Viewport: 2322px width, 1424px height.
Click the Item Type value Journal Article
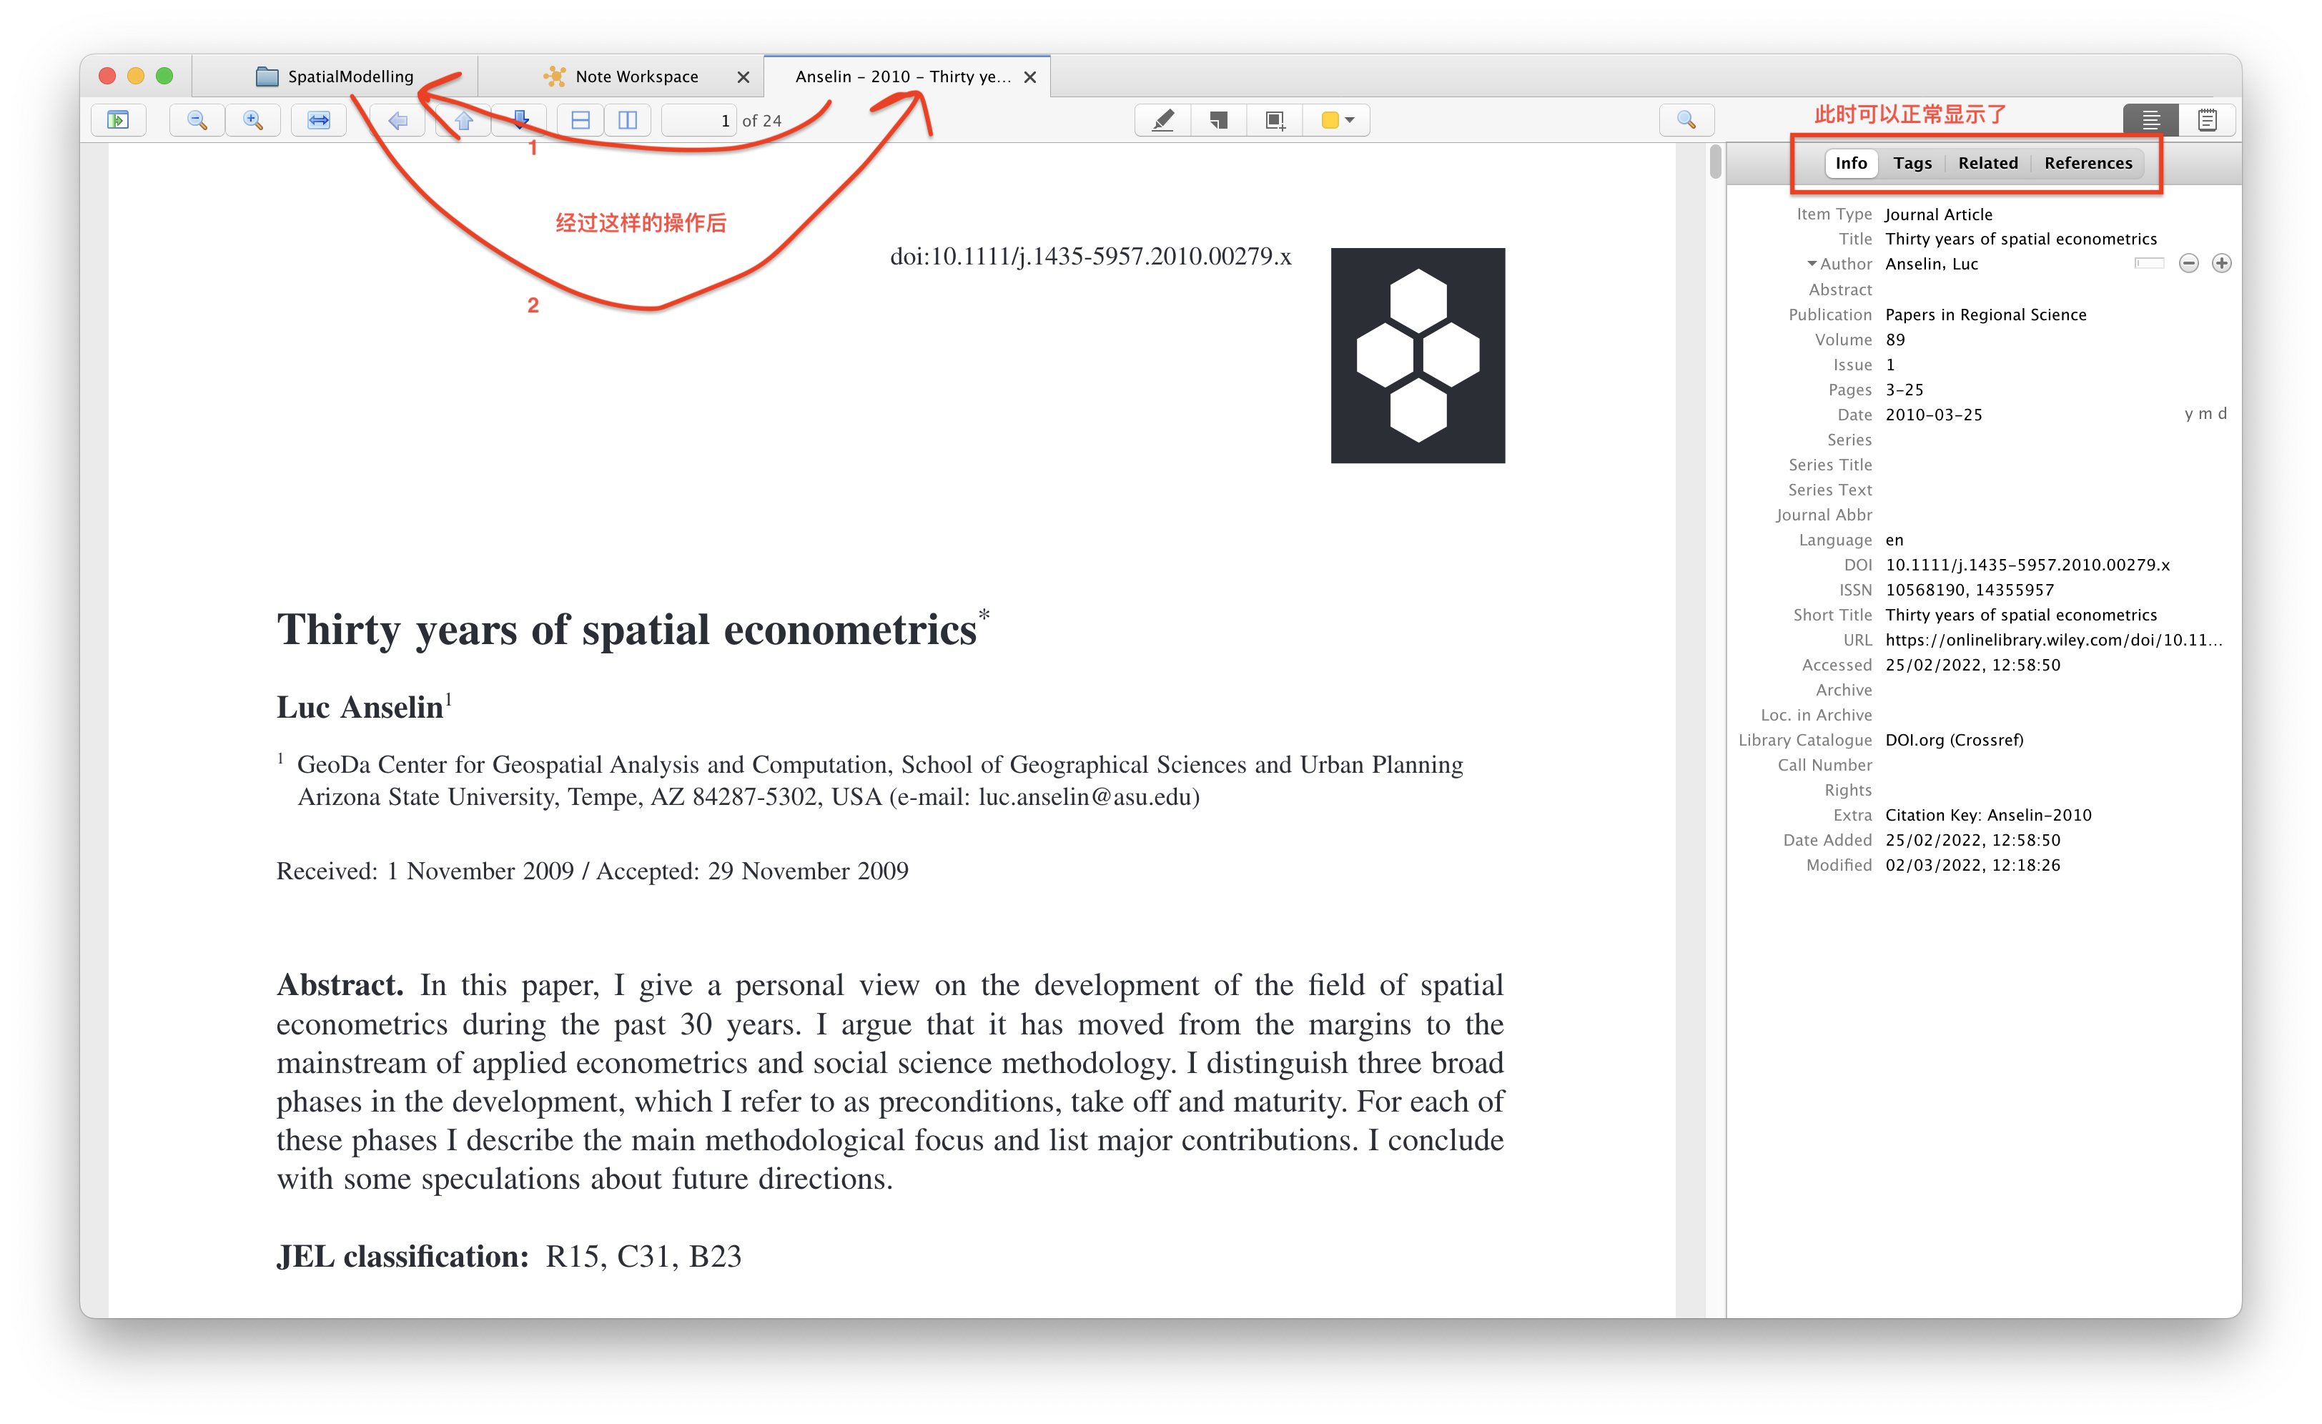(x=1939, y=214)
